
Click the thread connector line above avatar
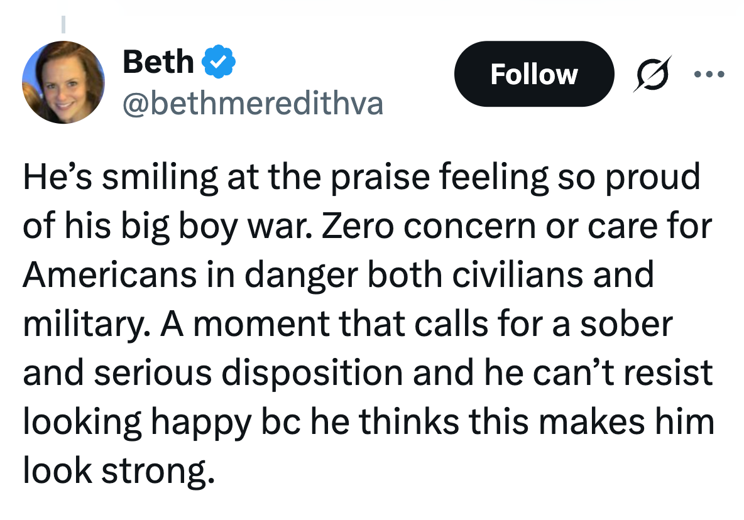[63, 25]
